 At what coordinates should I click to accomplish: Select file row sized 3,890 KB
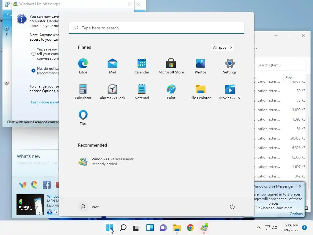coord(280,110)
